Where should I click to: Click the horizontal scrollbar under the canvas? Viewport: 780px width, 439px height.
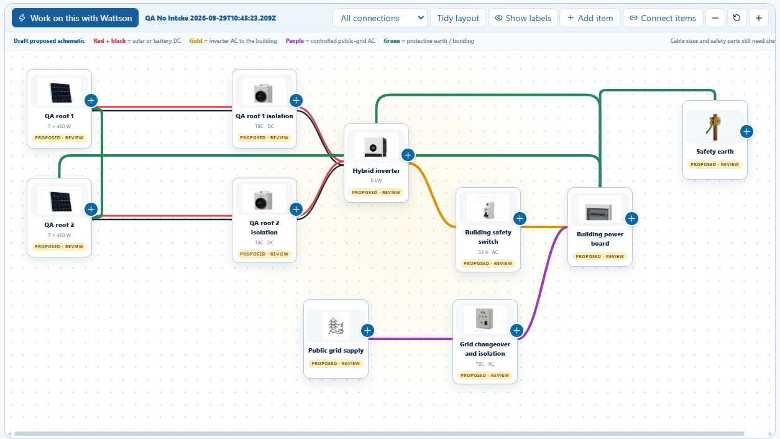pyautogui.click(x=379, y=433)
